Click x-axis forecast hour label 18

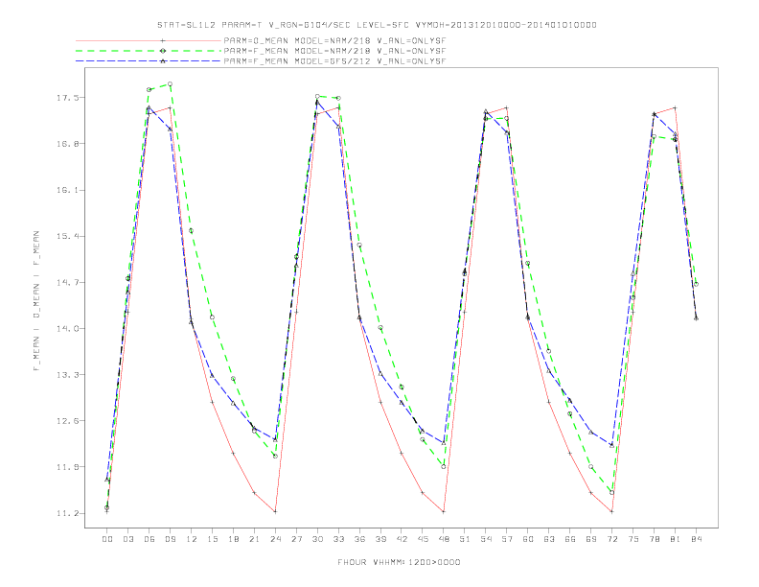coord(233,539)
